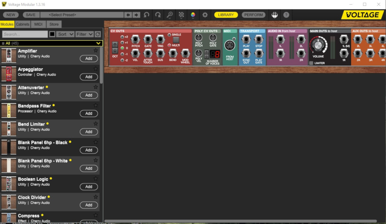
Task: Select the 0 octave LED
Action: tap(122, 48)
